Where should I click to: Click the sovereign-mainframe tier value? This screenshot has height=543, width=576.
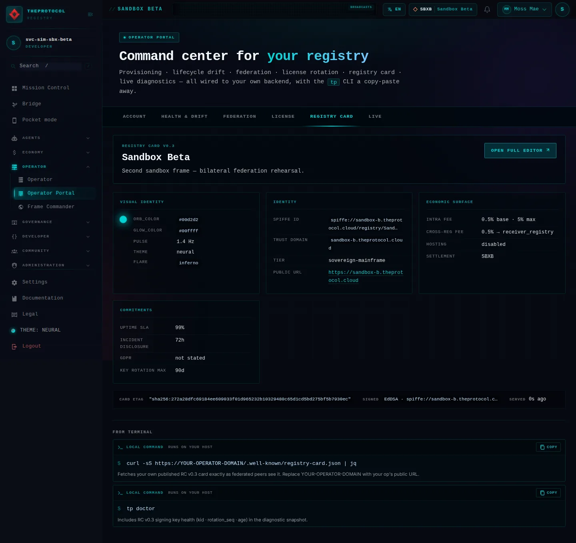coord(357,261)
